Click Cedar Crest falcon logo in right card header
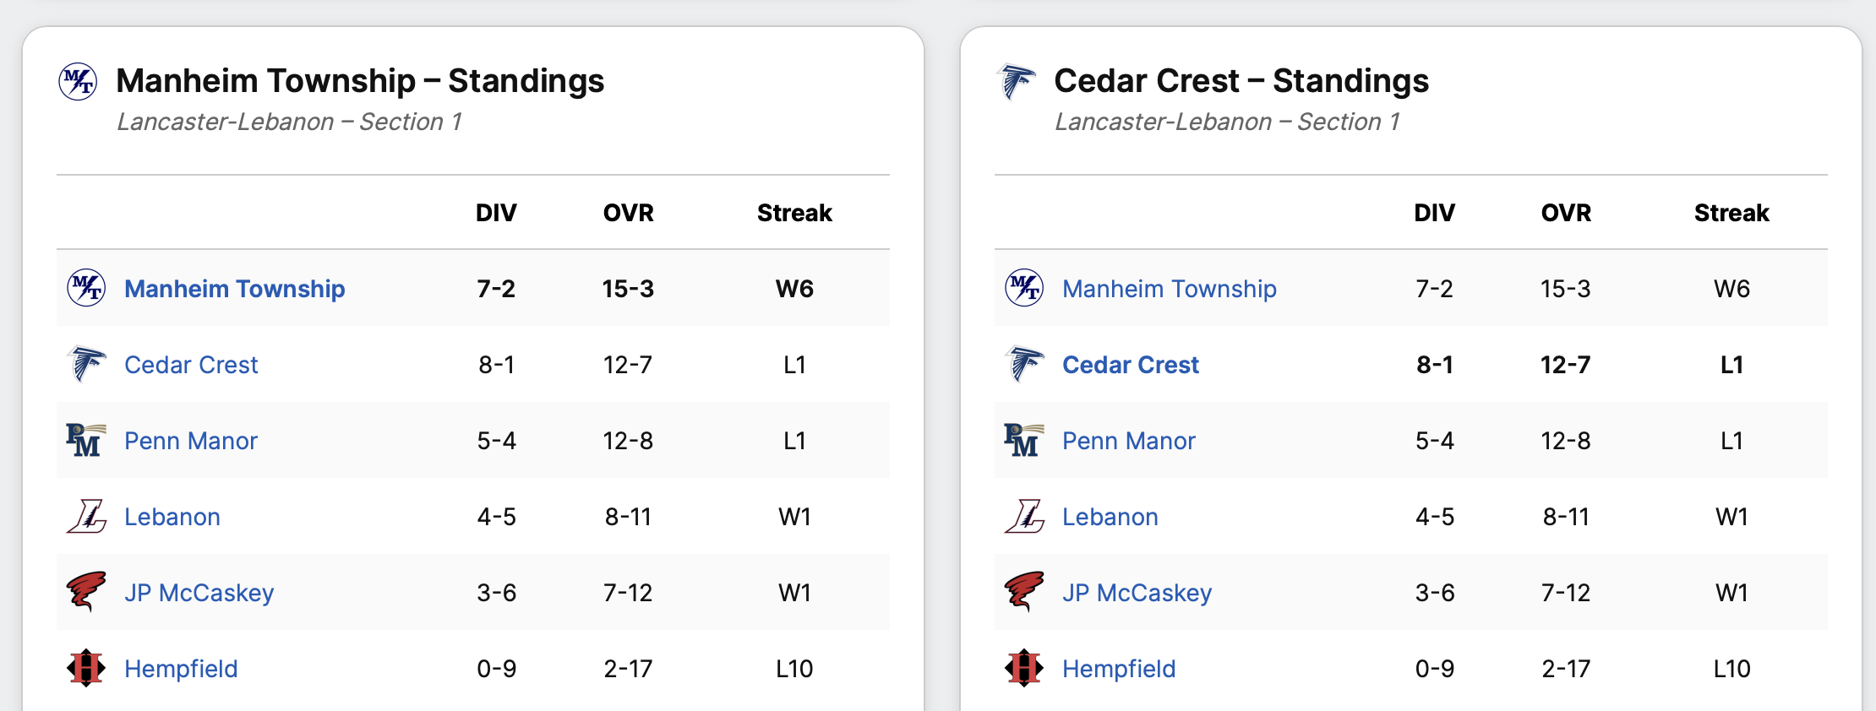The height and width of the screenshot is (711, 1876). [1016, 82]
